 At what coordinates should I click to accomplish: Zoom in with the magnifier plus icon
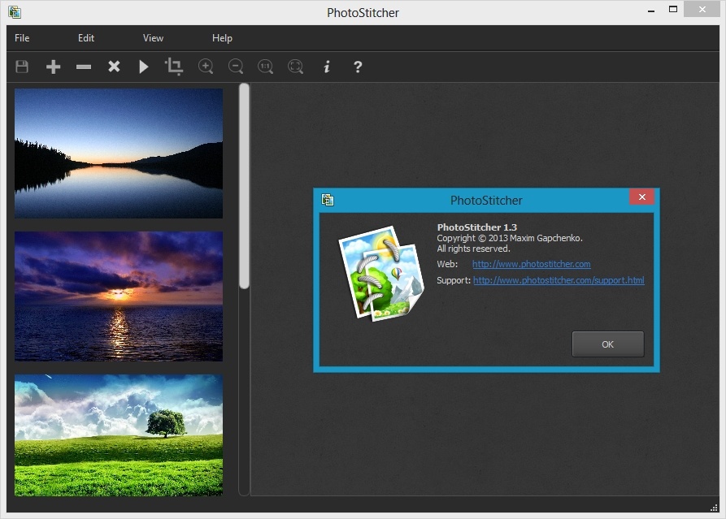[206, 67]
